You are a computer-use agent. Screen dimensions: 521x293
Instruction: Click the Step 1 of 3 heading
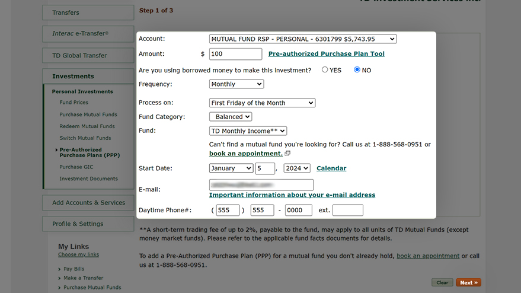tap(156, 10)
